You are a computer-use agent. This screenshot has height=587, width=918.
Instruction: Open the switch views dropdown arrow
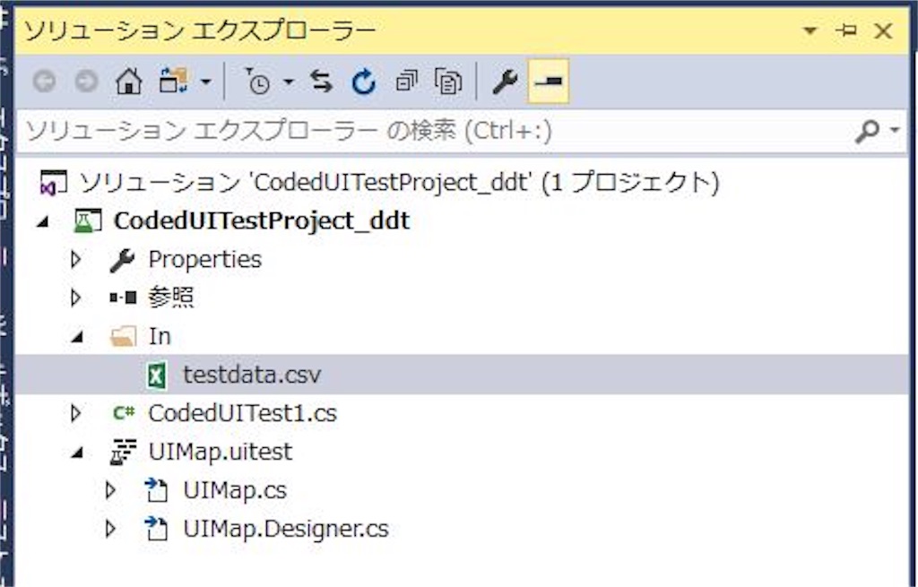pos(205,82)
